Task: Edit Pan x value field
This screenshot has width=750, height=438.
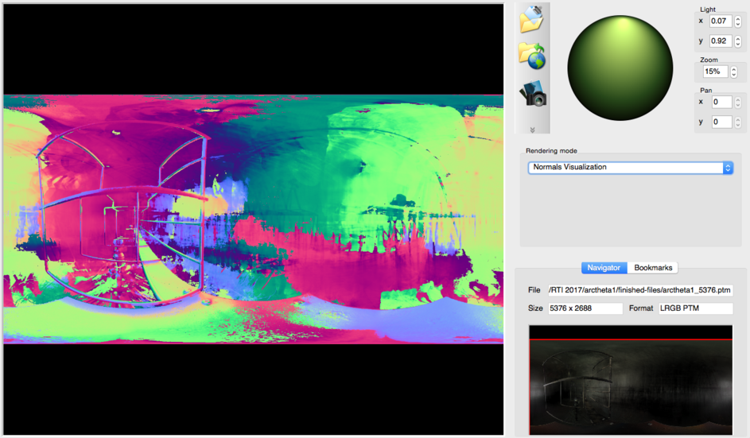Action: [x=721, y=102]
